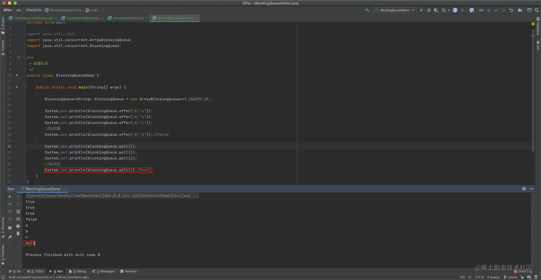Click the Offer2019 breadcrumb
This screenshot has width=541, height=280.
(33, 10)
